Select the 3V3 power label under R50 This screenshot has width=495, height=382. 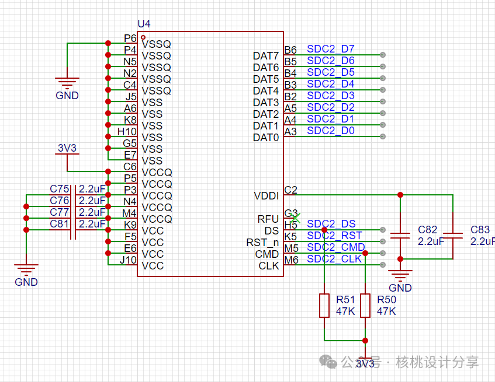click(365, 364)
